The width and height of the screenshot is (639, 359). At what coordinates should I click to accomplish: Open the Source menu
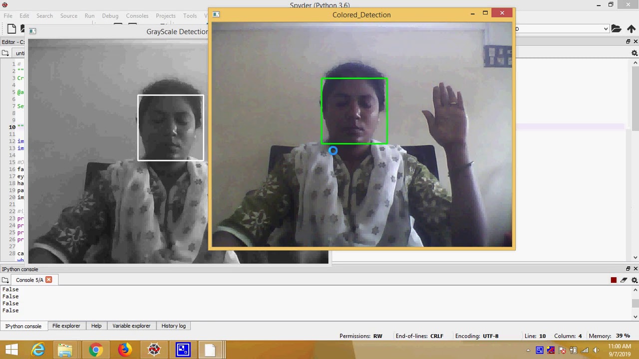[69, 16]
